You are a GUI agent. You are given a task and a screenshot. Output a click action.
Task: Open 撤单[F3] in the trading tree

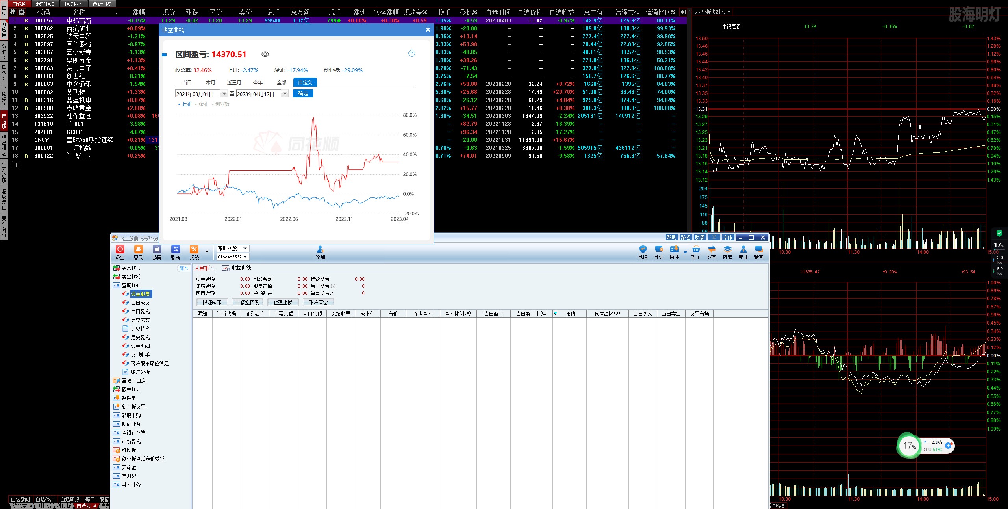tap(127, 389)
